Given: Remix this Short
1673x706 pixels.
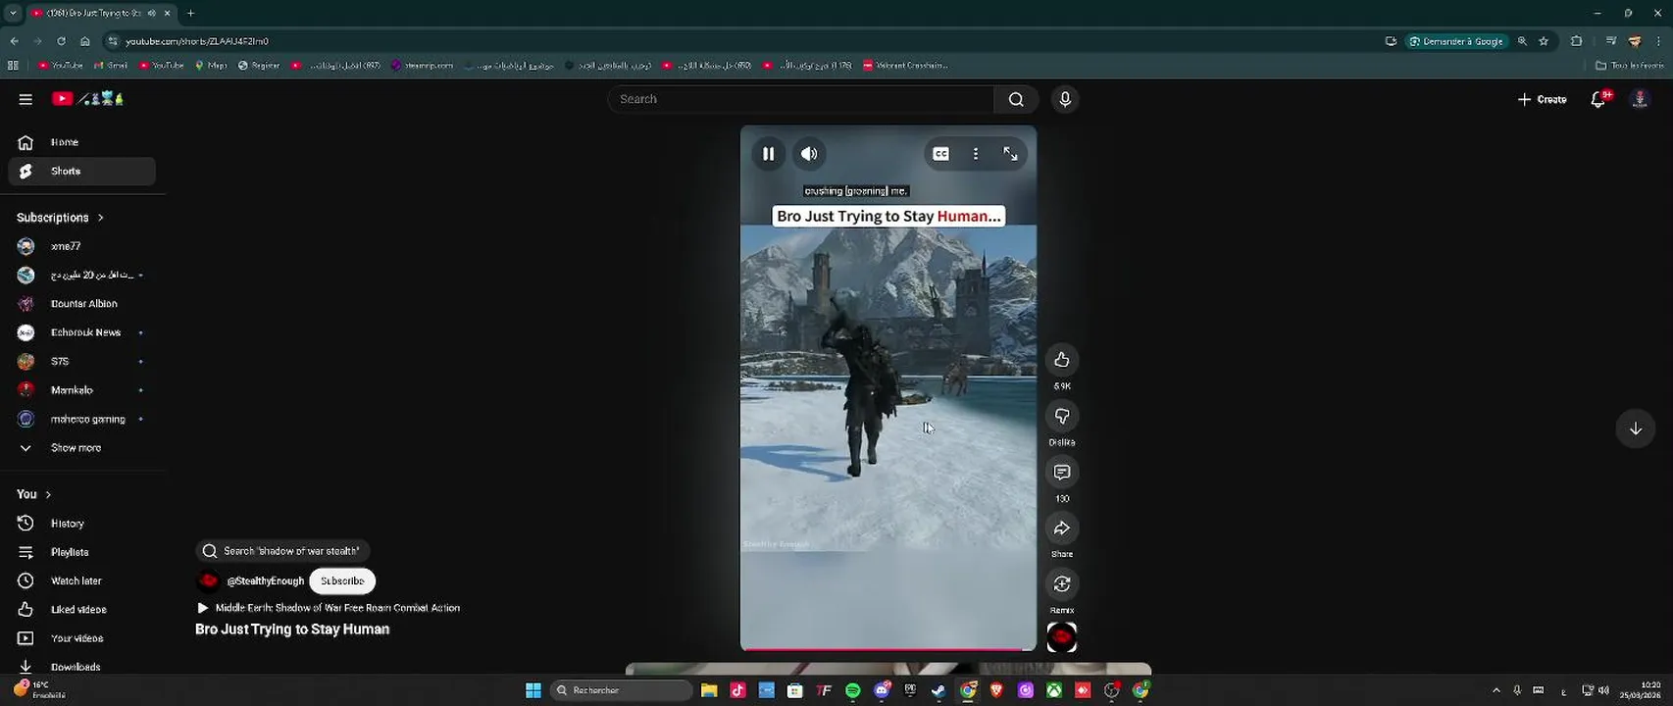Looking at the screenshot, I should (1062, 584).
